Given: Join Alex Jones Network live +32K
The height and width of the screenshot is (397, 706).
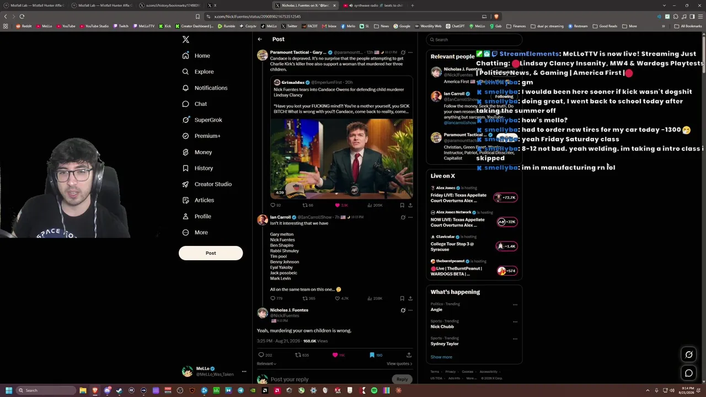Looking at the screenshot, I should click(x=506, y=222).
